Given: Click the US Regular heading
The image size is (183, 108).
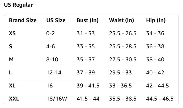Looking at the screenshot, I should coord(18,5).
